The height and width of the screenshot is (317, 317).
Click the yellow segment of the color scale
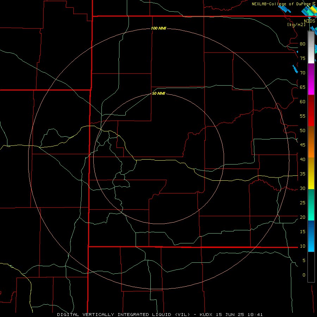[311, 173]
